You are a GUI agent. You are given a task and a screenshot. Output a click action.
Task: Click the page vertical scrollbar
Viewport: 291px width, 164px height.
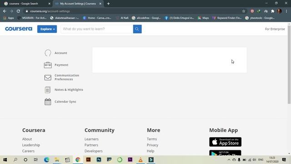pos(289,65)
